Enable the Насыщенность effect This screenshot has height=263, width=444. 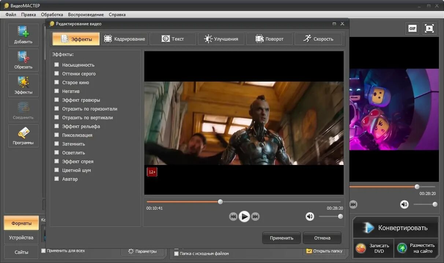click(x=56, y=65)
